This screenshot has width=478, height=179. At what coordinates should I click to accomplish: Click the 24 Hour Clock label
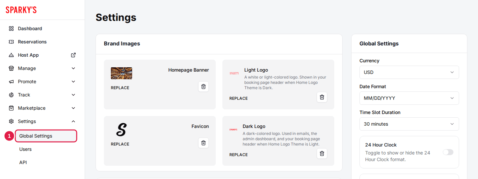381,145
